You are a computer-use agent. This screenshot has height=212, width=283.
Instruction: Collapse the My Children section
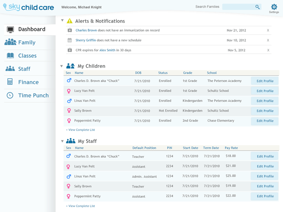tap(63, 65)
